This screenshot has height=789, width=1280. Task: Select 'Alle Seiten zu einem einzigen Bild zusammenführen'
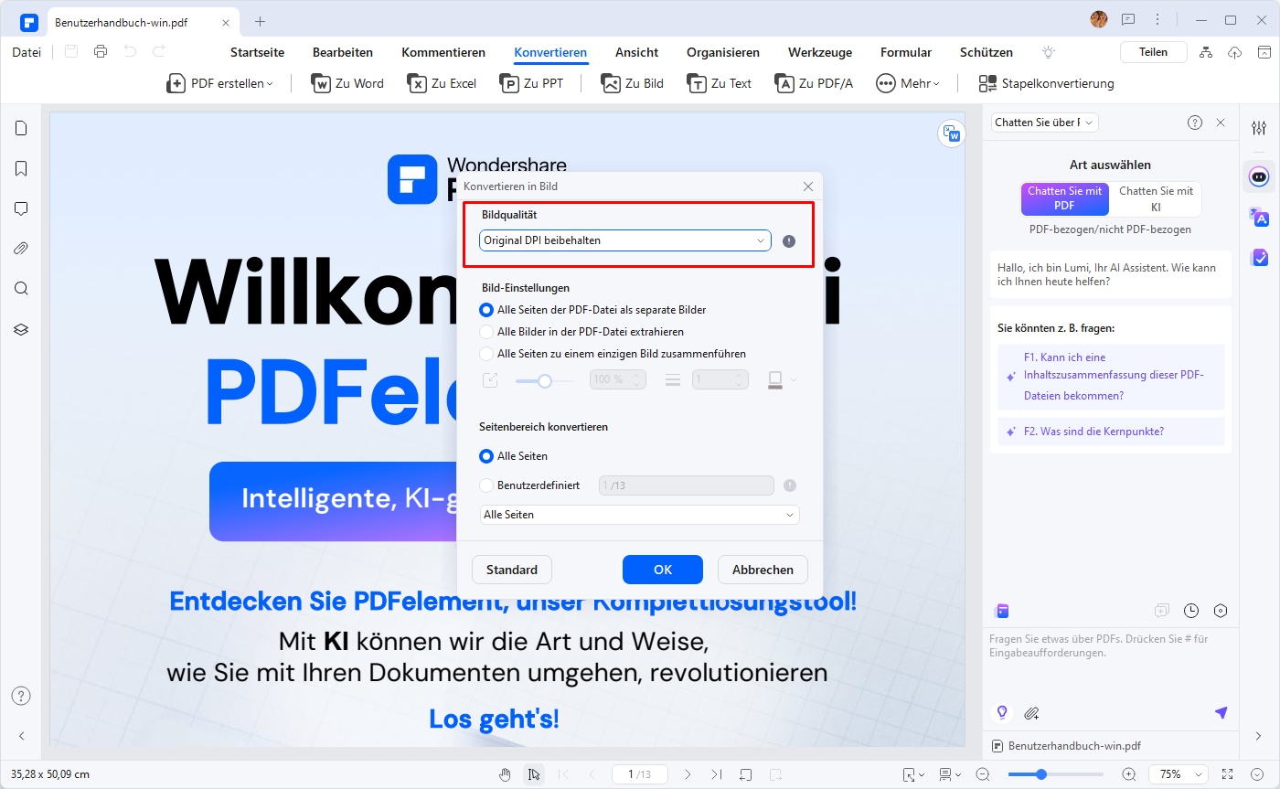click(613, 354)
